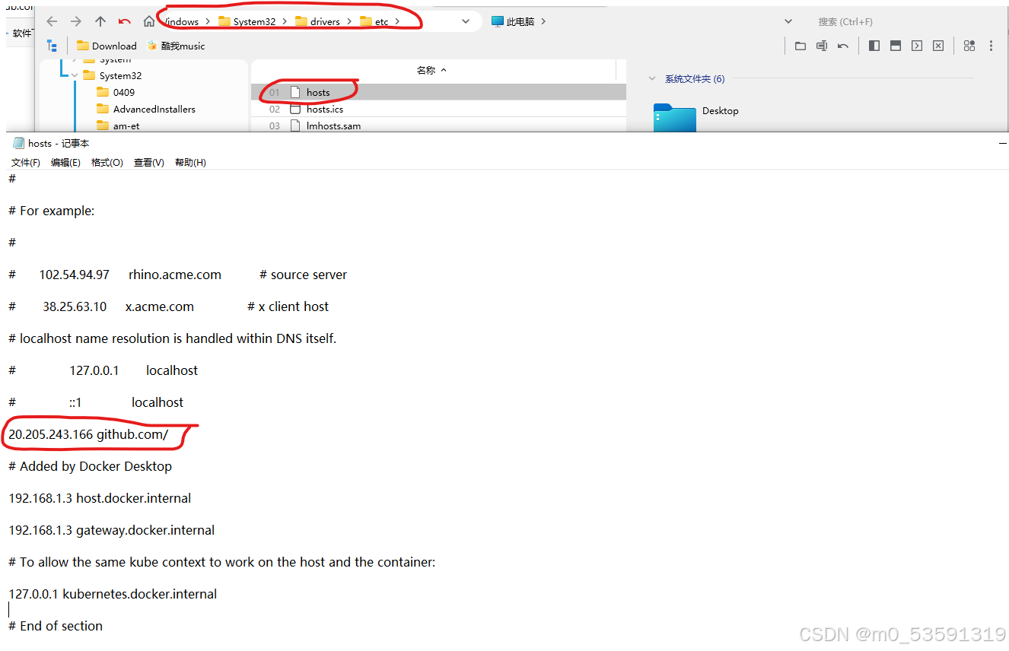
Task: Select the drivers breadcrumb segment
Action: click(317, 21)
